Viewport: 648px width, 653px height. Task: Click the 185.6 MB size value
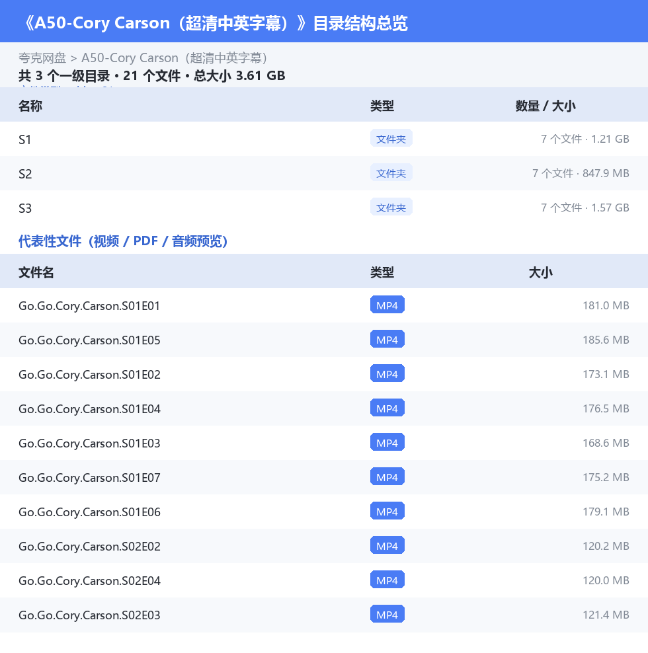(606, 340)
